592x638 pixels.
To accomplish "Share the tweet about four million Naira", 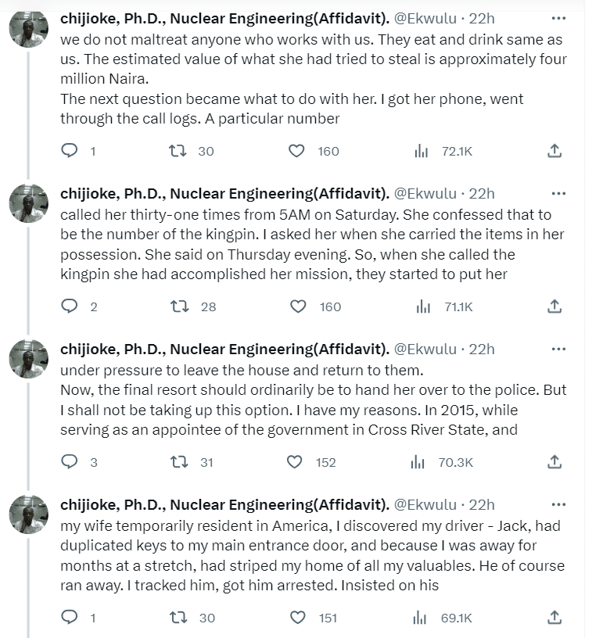I will pos(554,151).
